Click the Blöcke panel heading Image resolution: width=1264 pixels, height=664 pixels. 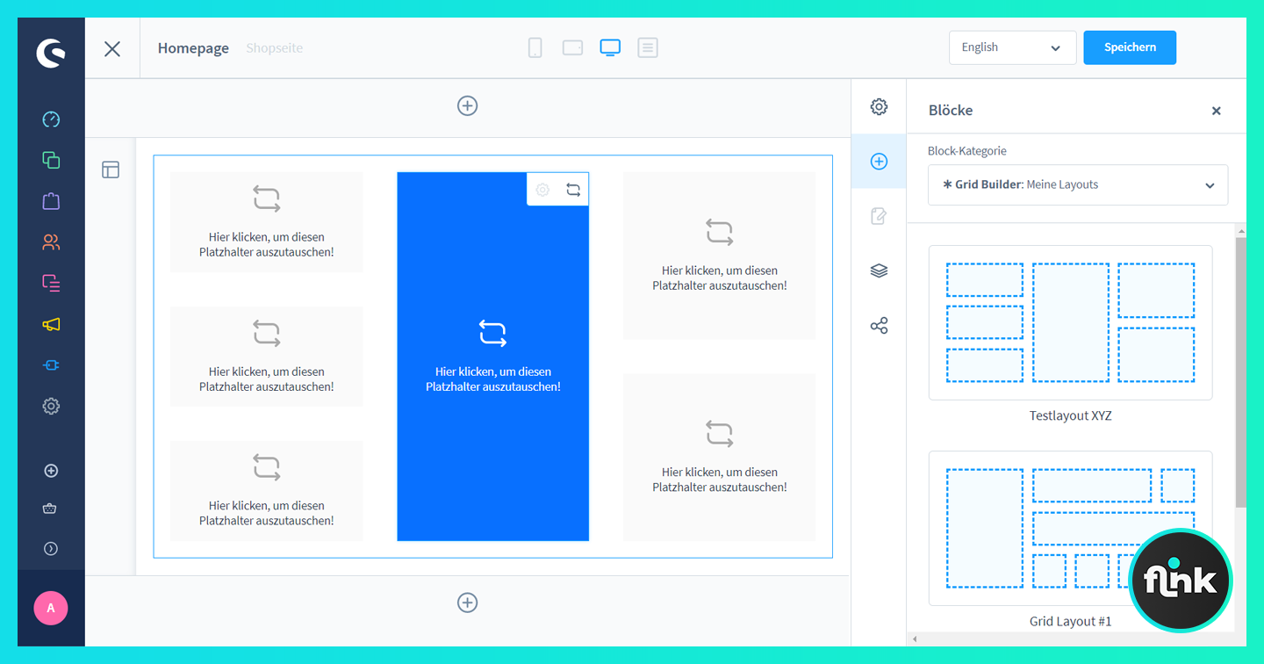951,111
